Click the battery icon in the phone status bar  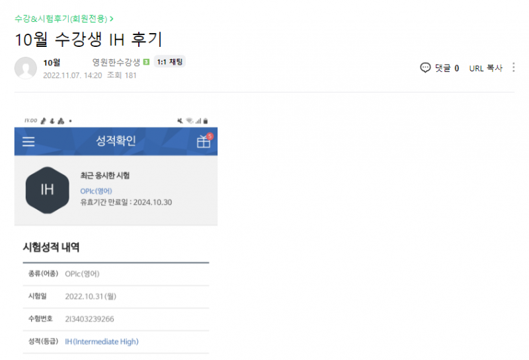coord(206,121)
